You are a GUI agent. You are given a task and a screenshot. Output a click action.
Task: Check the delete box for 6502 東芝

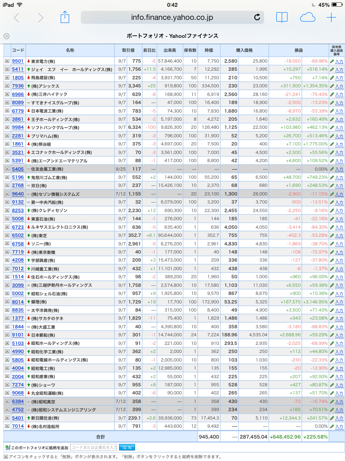(7, 235)
